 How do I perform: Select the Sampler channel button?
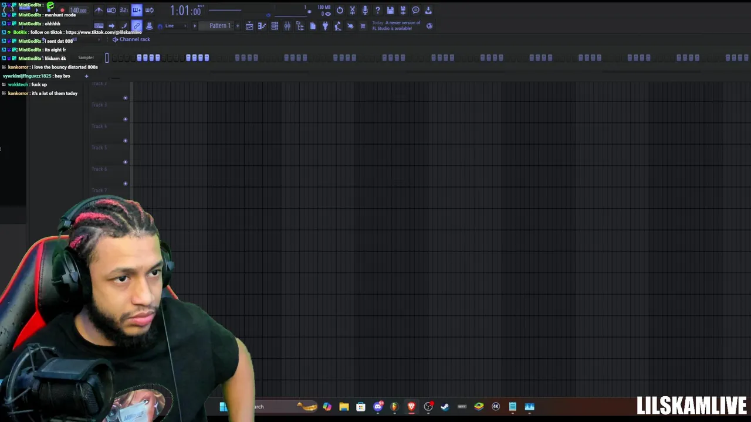(86, 57)
